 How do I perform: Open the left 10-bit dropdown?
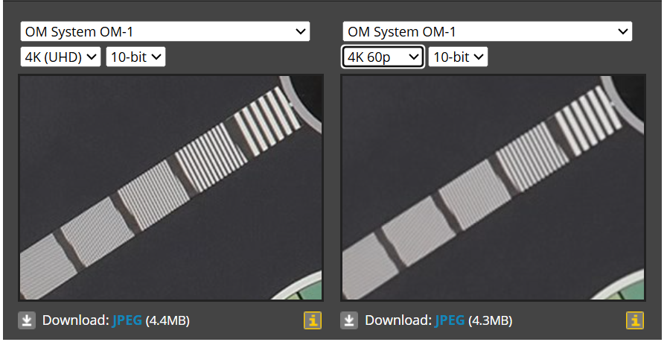pyautogui.click(x=135, y=57)
